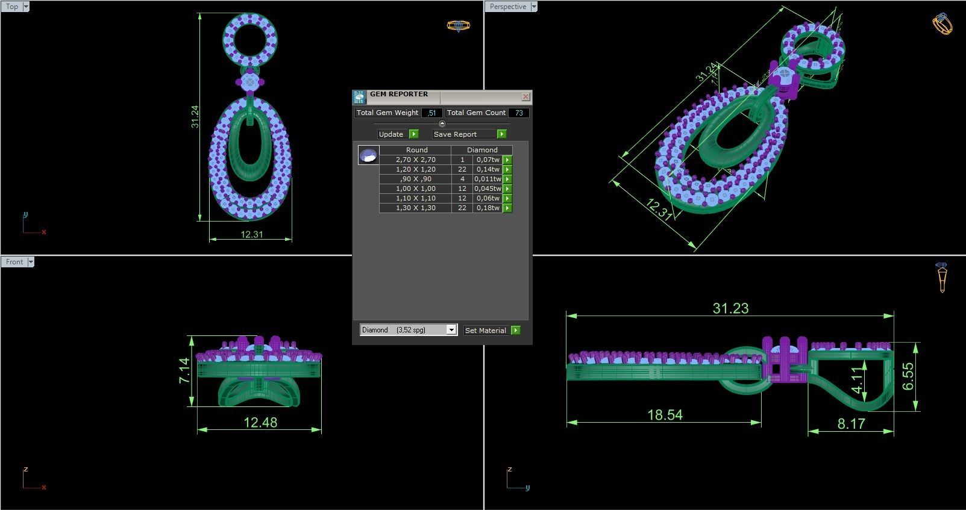Screen dimensions: 966x510
Task: Click the Round column header
Action: 416,150
